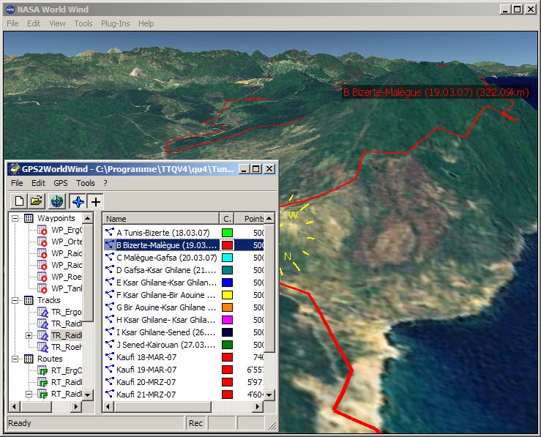Click the New file icon in GPS2WorldWind toolbar
The width and height of the screenshot is (541, 437).
pos(19,201)
